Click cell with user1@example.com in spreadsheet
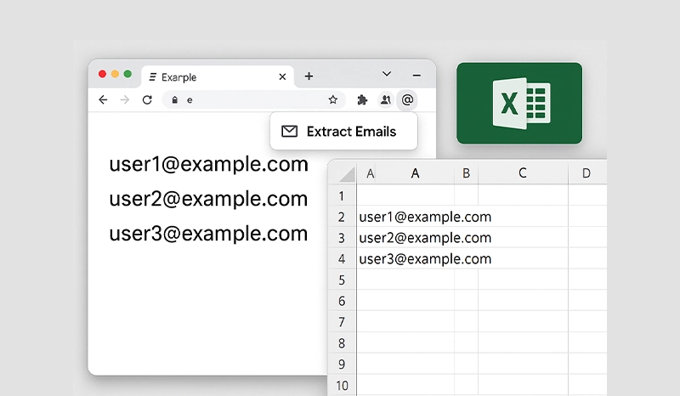Viewport: 680px width, 396px height. point(425,217)
